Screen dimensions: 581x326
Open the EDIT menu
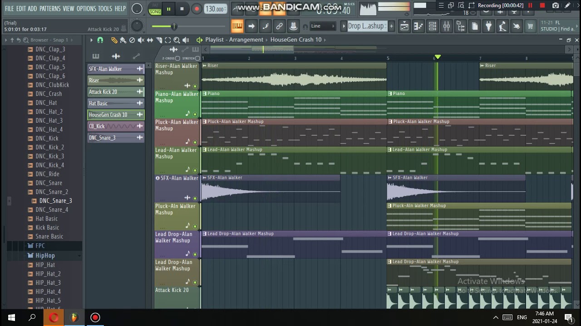(x=21, y=9)
